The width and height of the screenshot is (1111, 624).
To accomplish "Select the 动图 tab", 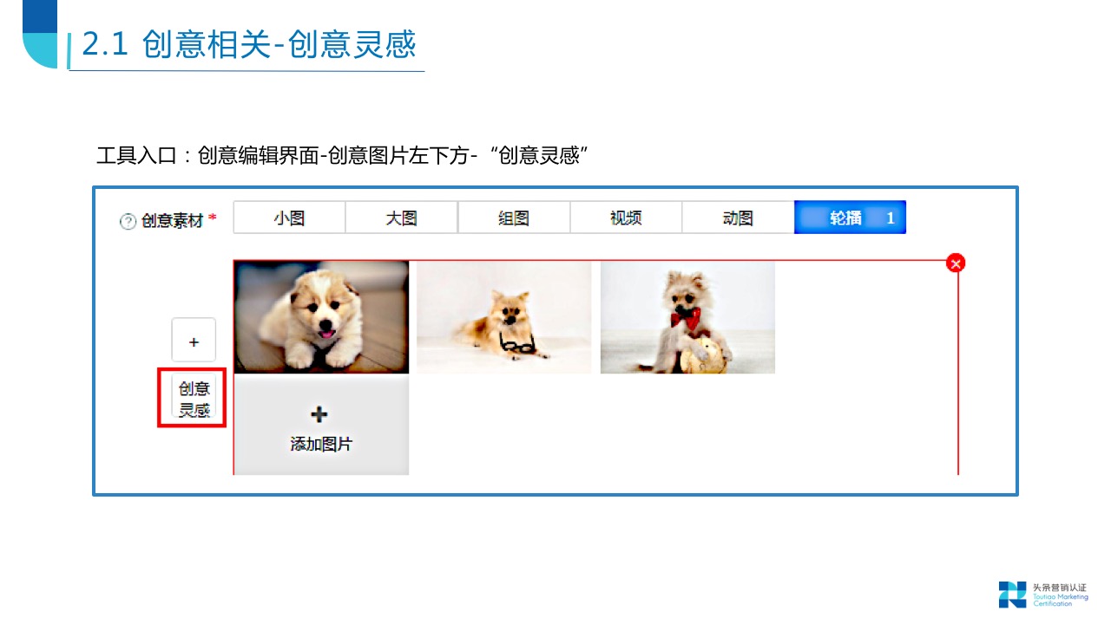I will 738,218.
